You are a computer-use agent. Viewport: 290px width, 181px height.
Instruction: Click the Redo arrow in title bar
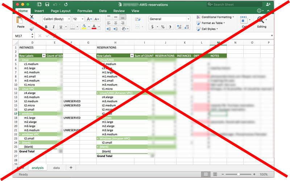click(66, 4)
